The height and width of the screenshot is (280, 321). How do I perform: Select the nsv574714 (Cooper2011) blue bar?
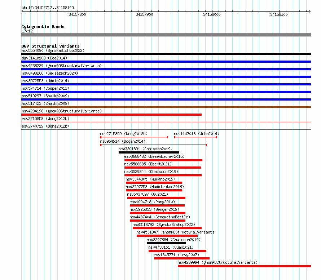click(x=166, y=92)
